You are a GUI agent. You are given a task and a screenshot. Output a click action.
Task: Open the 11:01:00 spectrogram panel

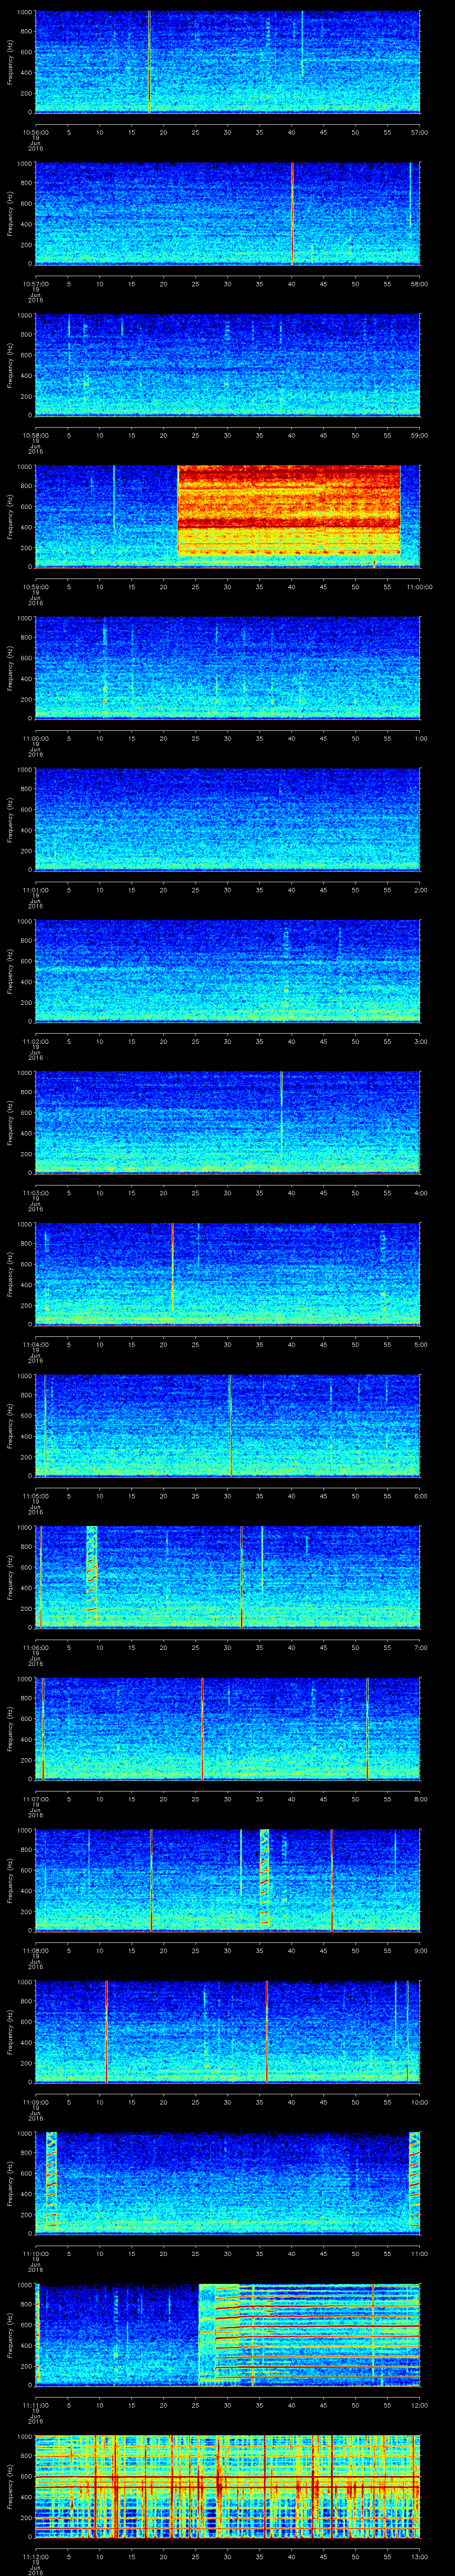[228, 819]
